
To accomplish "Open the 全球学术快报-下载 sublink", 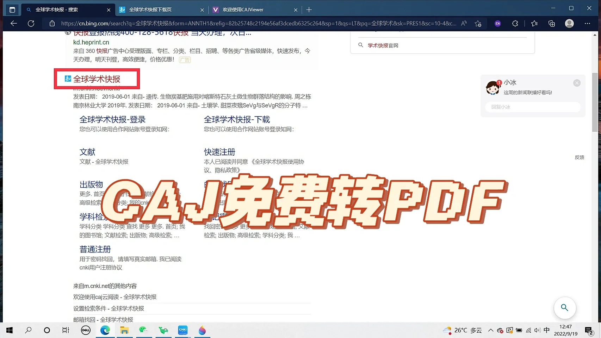I will pyautogui.click(x=237, y=119).
